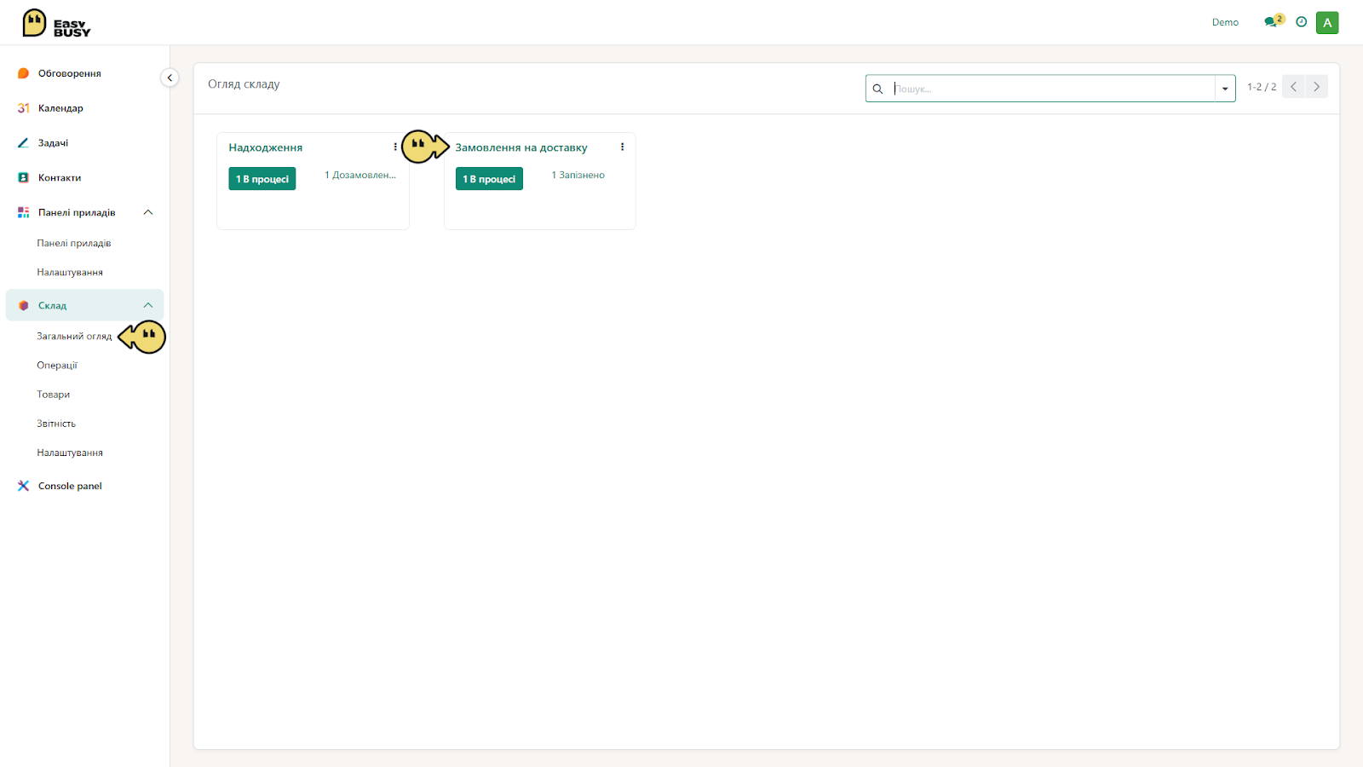Go to previous page arrow
The width and height of the screenshot is (1363, 767).
click(1293, 87)
